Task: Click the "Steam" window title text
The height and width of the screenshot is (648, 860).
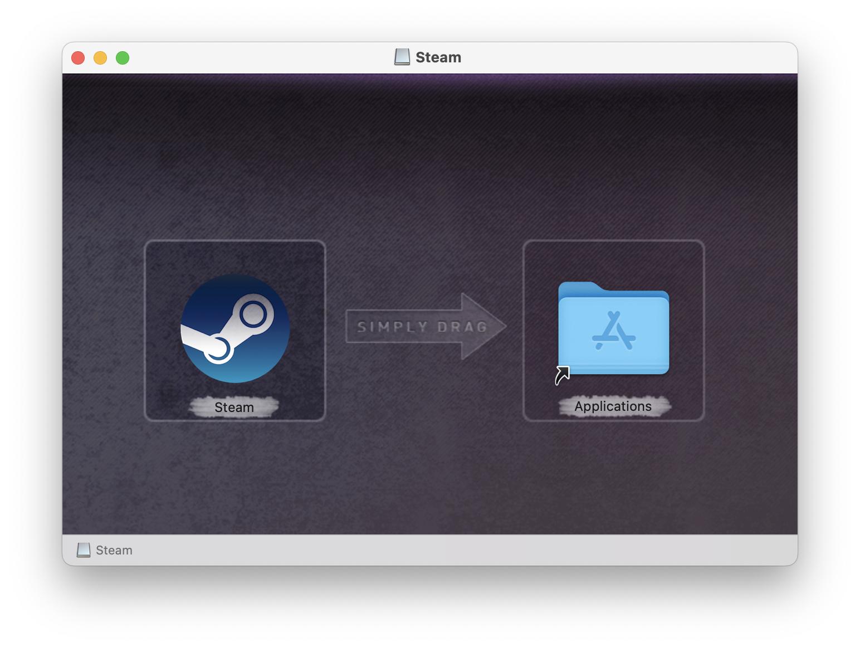Action: coord(438,57)
